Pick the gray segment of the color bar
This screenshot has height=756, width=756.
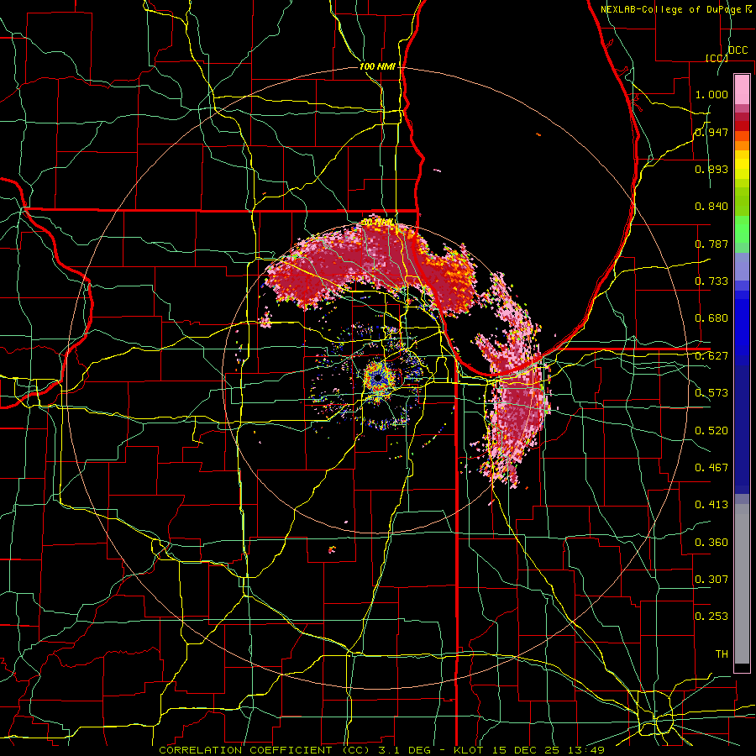pyautogui.click(x=742, y=584)
